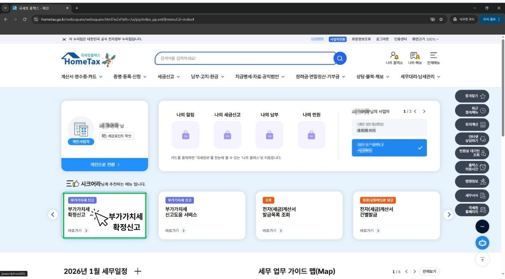Open 홈택스 이용시간 sidebar button

click(472, 167)
